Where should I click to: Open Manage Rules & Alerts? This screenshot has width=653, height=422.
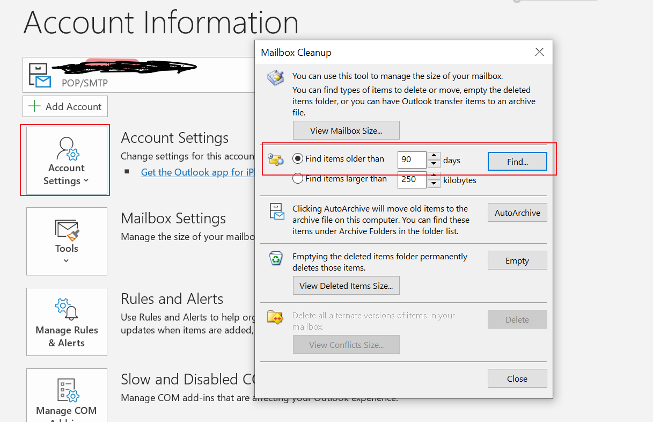click(x=67, y=322)
